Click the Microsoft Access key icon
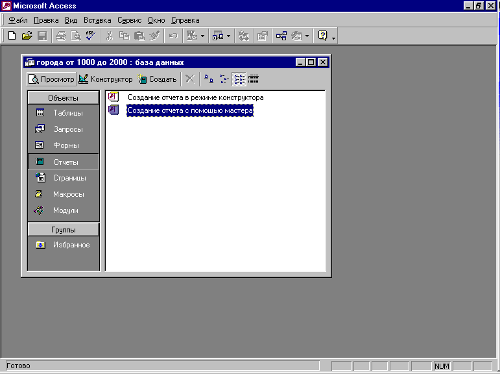The height and width of the screenshot is (374, 500). coord(6,5)
